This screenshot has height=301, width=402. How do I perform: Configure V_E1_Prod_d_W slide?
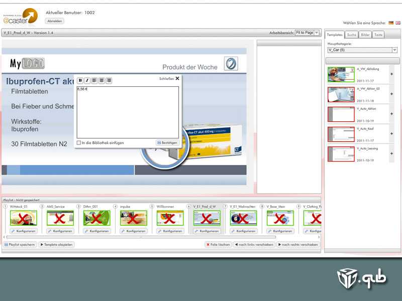click(207, 231)
